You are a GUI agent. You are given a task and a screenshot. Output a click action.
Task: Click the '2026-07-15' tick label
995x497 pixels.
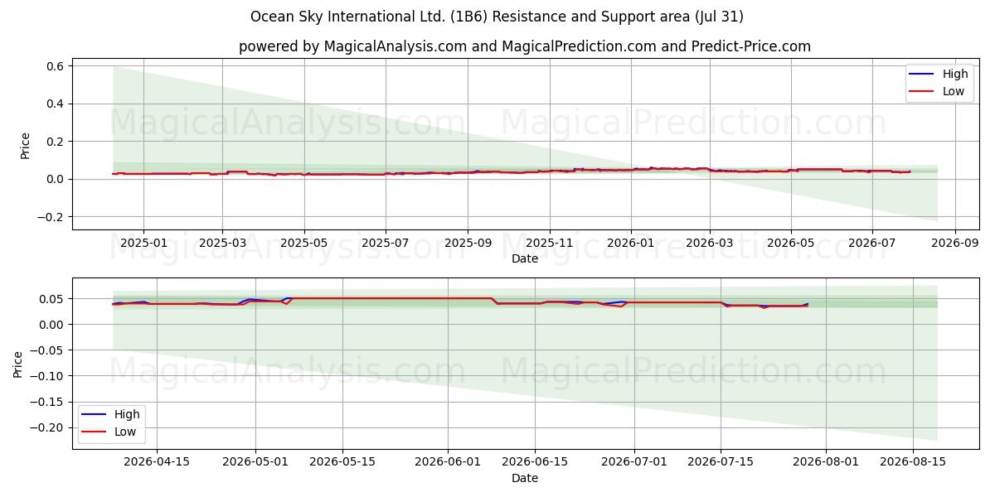point(720,462)
